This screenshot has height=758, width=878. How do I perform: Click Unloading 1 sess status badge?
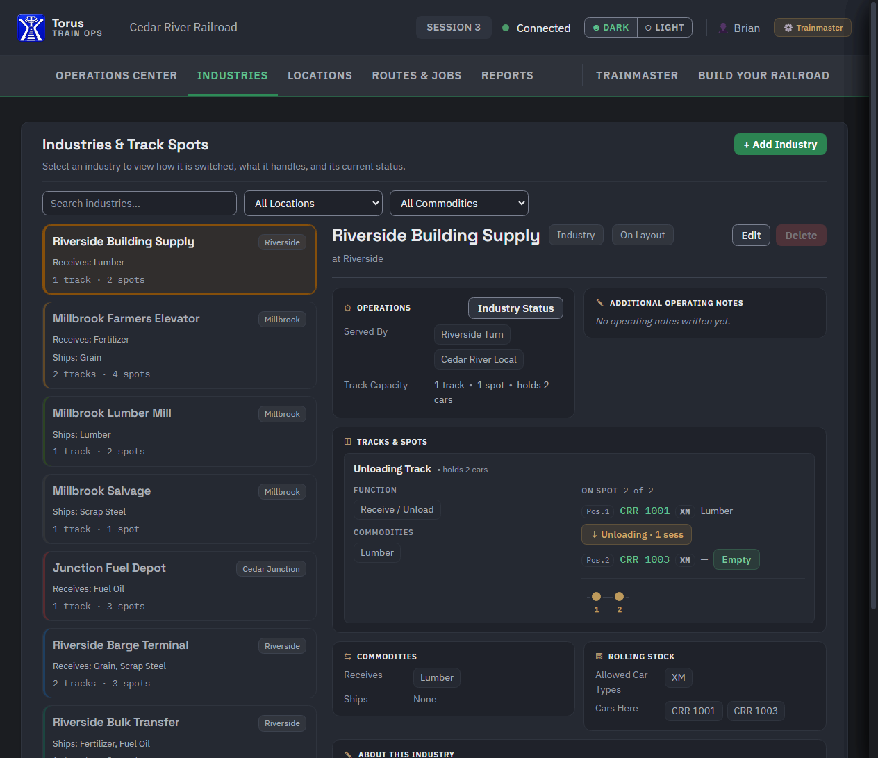[x=636, y=534]
